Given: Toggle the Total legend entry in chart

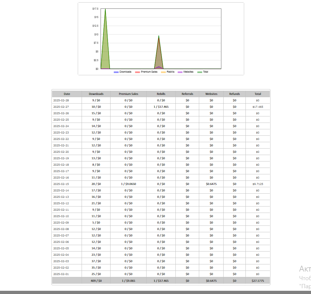Looking at the screenshot, I should click(x=203, y=72).
